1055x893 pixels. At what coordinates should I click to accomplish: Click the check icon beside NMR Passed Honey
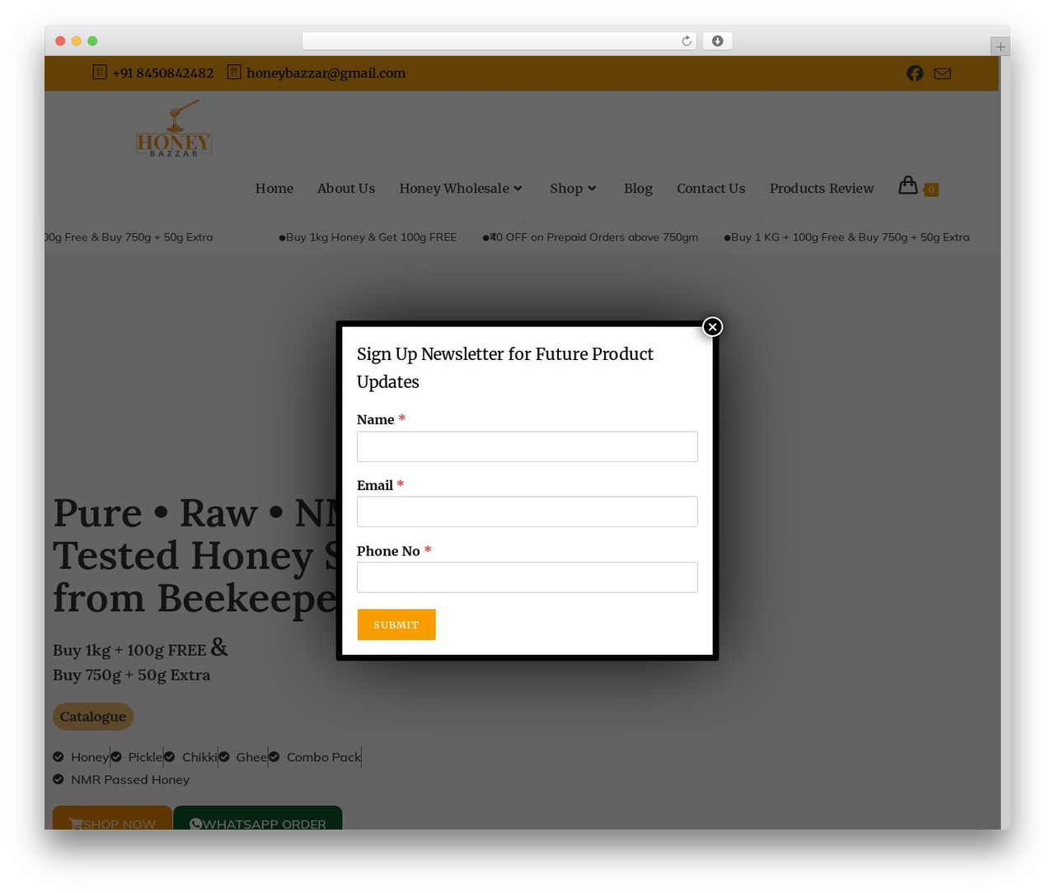point(59,779)
